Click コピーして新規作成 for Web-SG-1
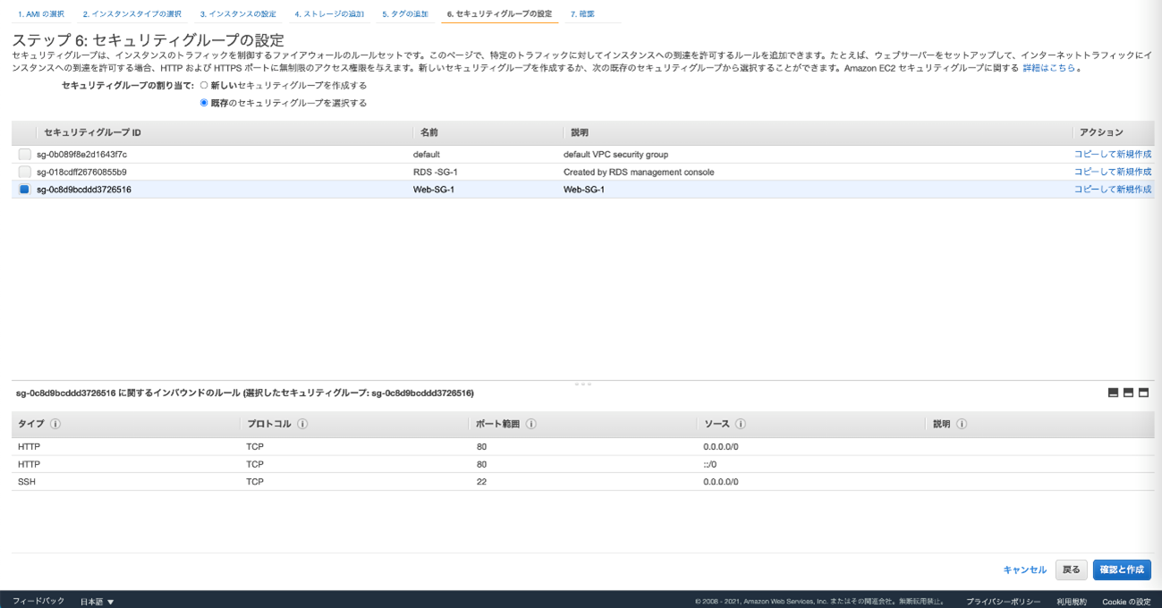Image resolution: width=1162 pixels, height=608 pixels. coord(1112,190)
